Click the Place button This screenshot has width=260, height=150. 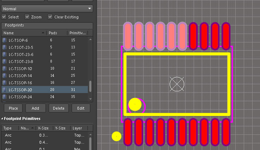[x=13, y=108]
